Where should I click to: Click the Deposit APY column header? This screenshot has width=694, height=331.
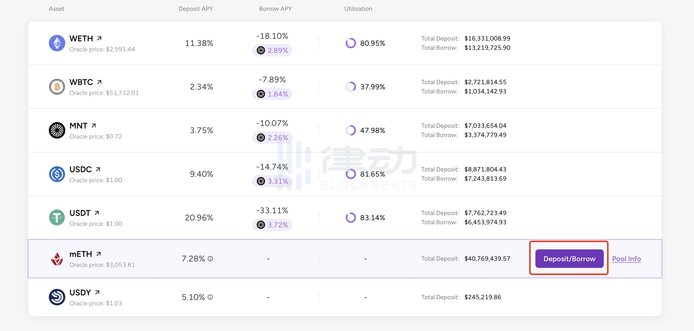click(196, 9)
